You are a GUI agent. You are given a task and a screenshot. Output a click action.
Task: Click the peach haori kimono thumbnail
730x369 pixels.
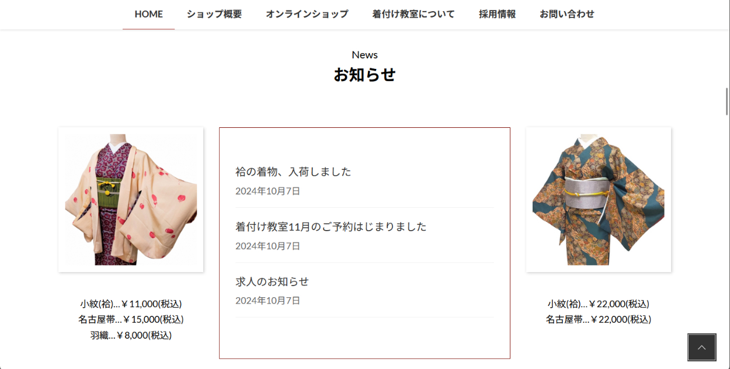click(131, 200)
